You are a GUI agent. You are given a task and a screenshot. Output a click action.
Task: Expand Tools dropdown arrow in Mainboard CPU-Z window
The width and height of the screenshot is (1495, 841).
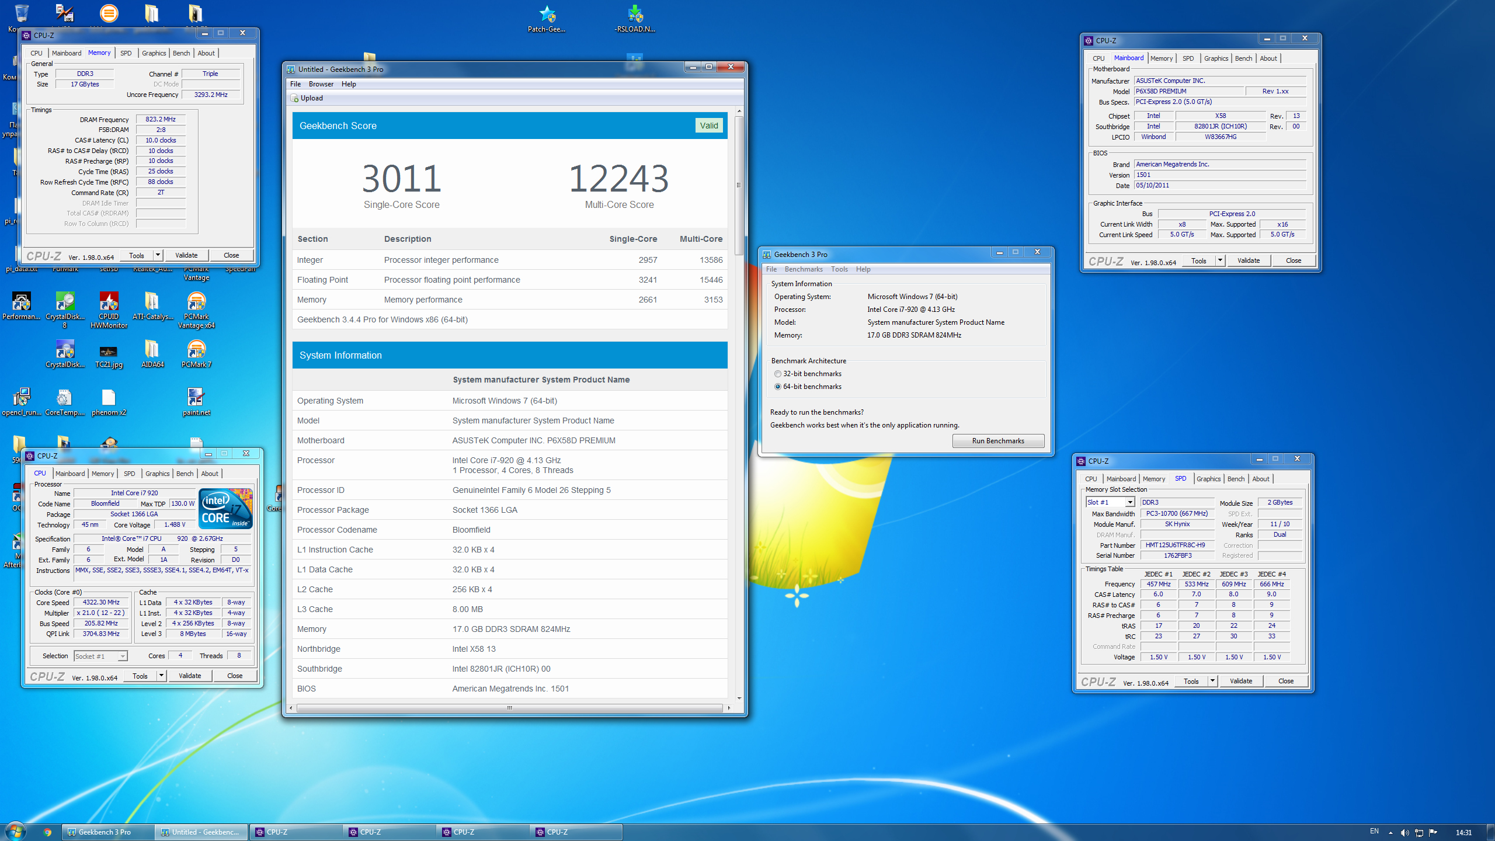(1220, 260)
